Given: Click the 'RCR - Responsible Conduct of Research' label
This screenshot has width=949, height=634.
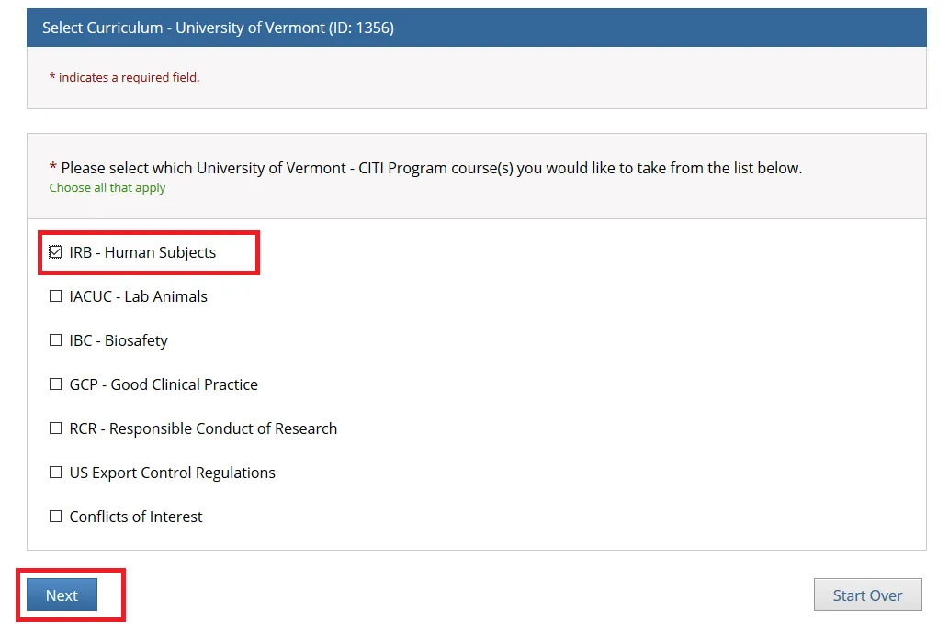Looking at the screenshot, I should pos(203,428).
